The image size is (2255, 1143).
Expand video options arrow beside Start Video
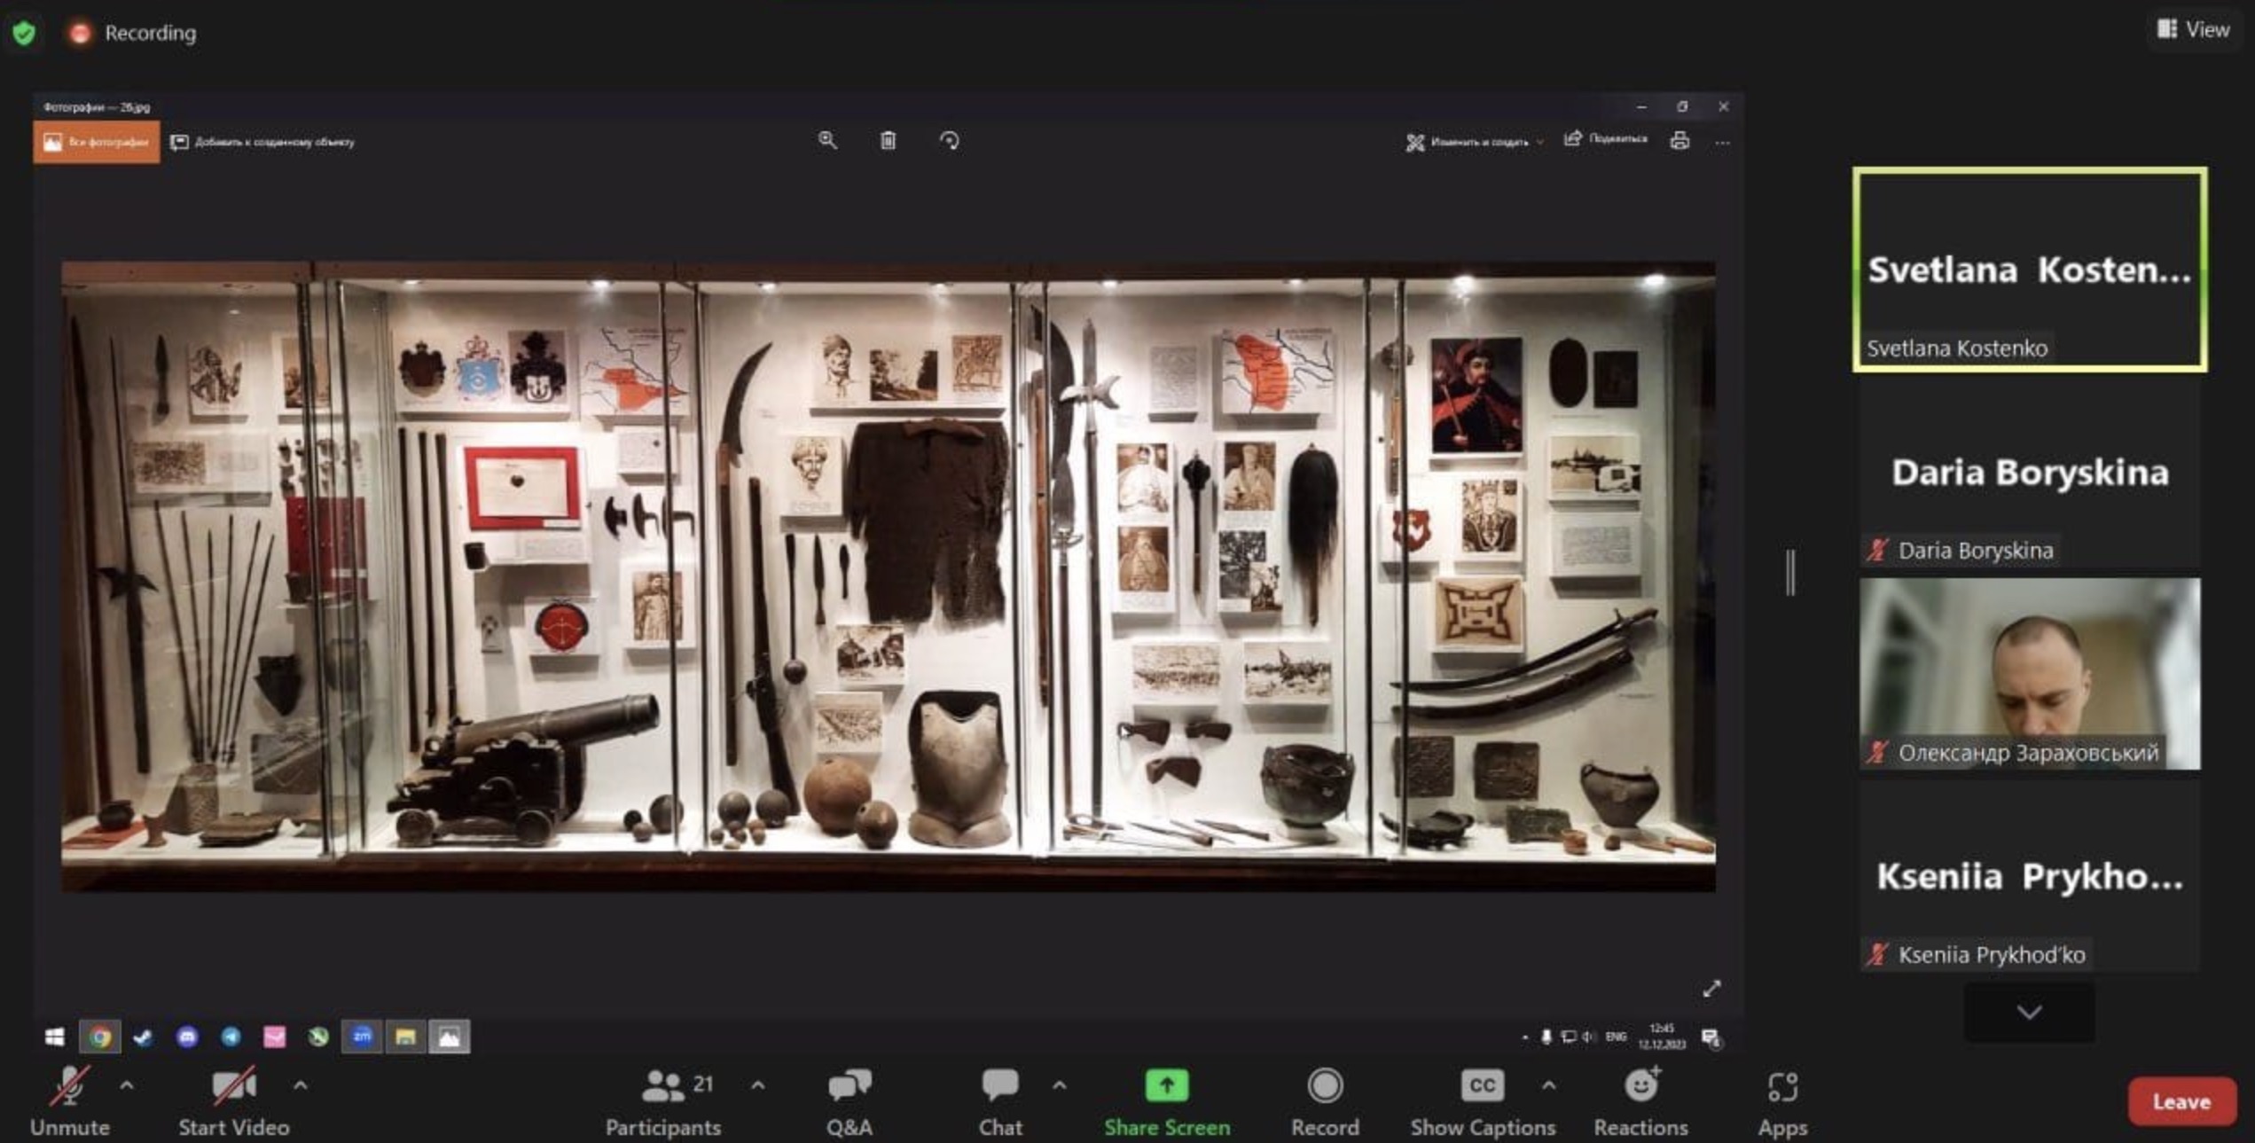coord(301,1085)
